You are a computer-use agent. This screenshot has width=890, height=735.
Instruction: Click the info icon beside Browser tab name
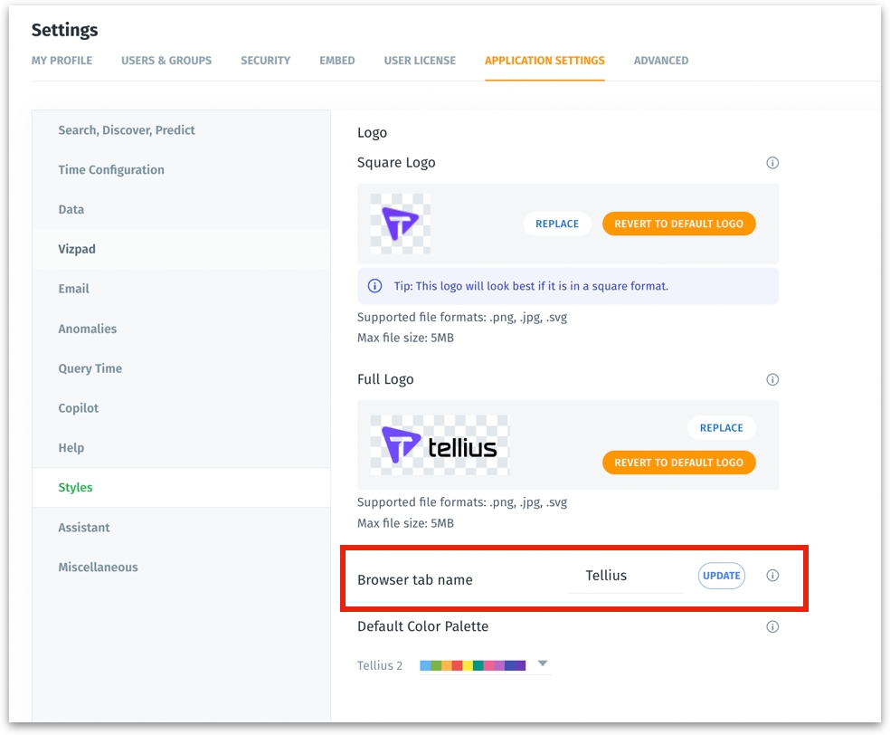772,576
